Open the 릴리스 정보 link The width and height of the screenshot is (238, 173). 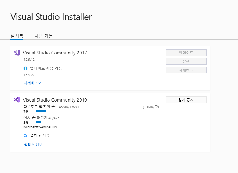tap(33, 145)
